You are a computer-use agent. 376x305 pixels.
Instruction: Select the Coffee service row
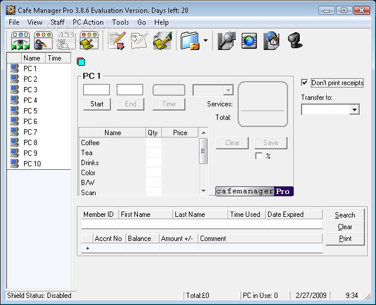(x=138, y=143)
